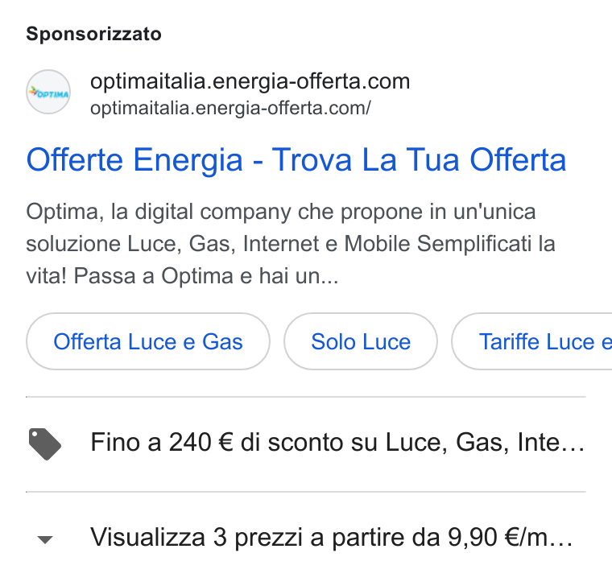Click the site name optimaitalia.energia-offerta.com
612x586 pixels.
pyautogui.click(x=250, y=81)
